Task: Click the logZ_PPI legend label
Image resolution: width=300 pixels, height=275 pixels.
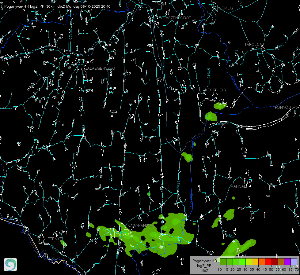Action: click(204, 266)
